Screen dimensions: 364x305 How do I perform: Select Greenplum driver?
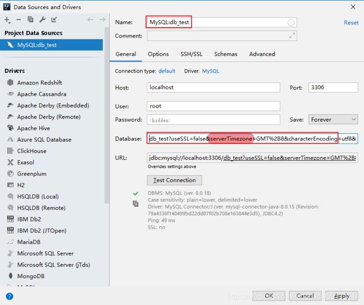coord(31,174)
